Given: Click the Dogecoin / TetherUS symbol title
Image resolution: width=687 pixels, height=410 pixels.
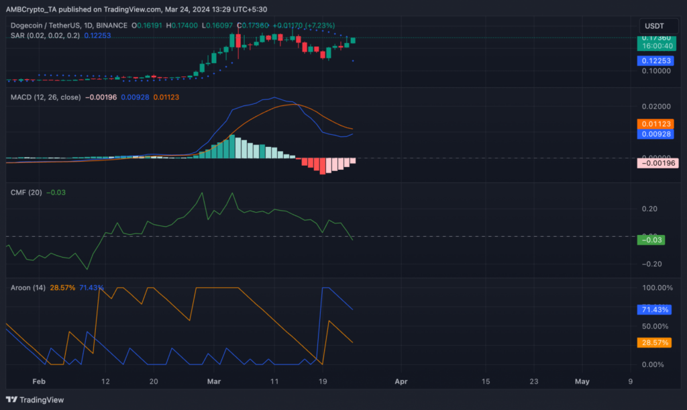Looking at the screenshot, I should pyautogui.click(x=58, y=25).
